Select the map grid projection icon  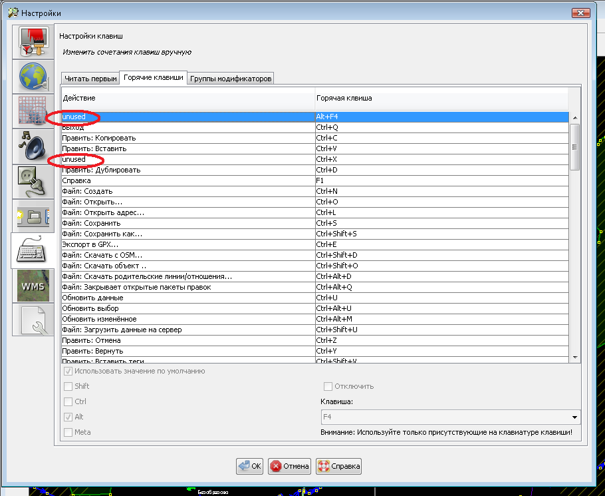click(33, 111)
